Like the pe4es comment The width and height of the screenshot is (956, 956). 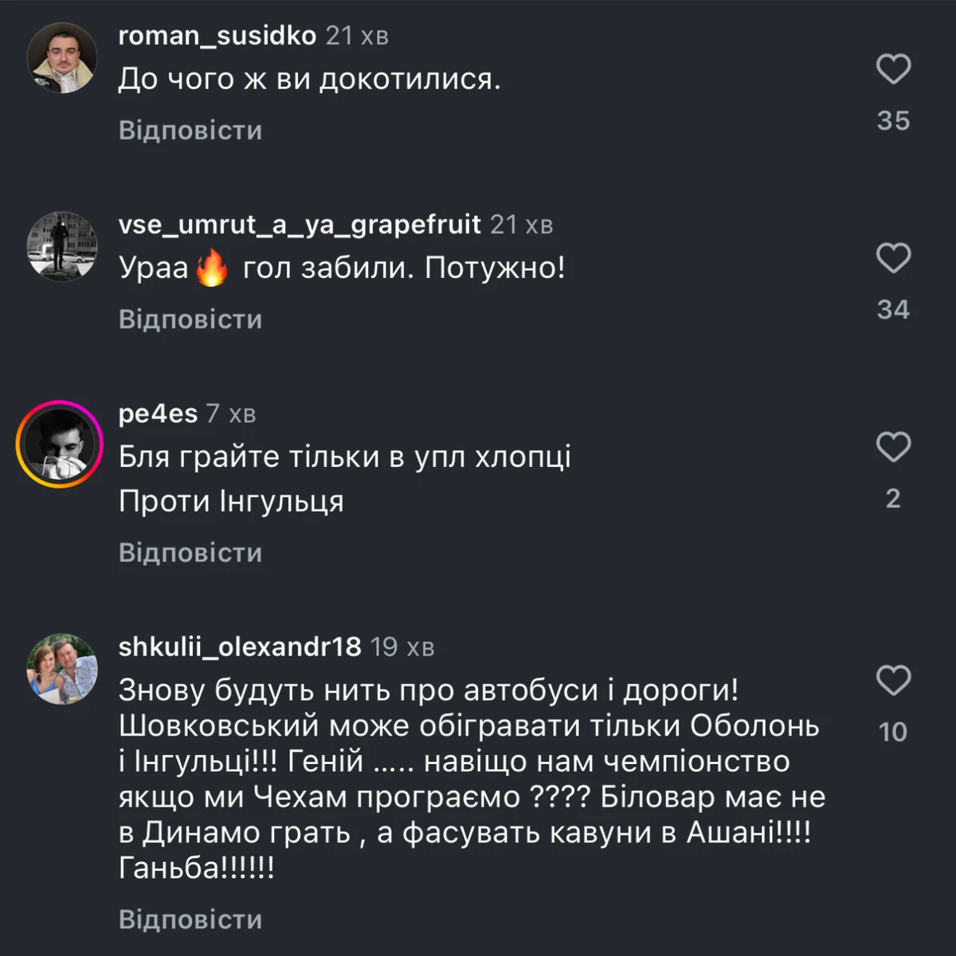click(893, 447)
